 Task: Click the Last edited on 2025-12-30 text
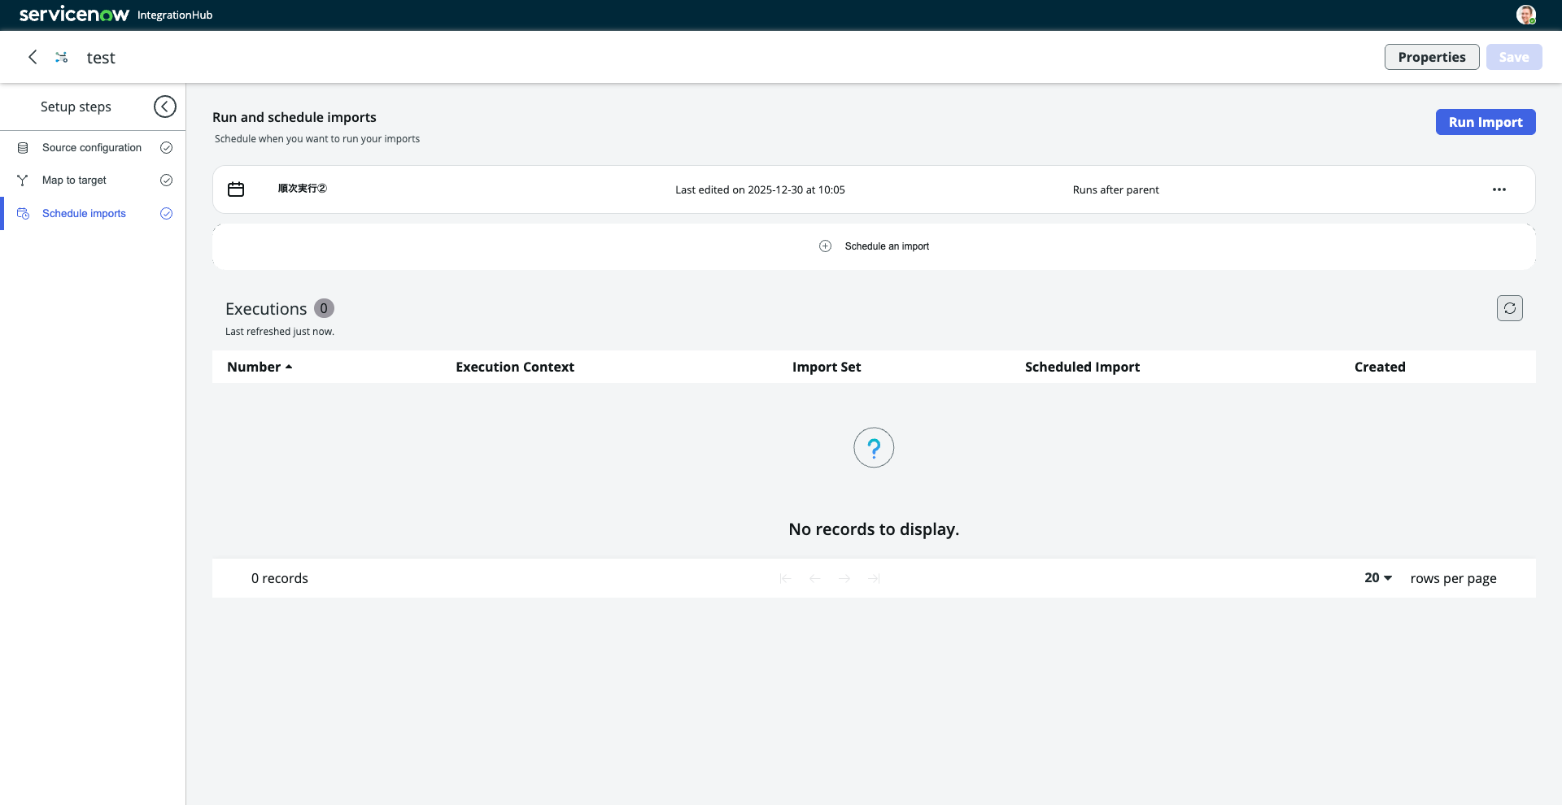tap(760, 189)
